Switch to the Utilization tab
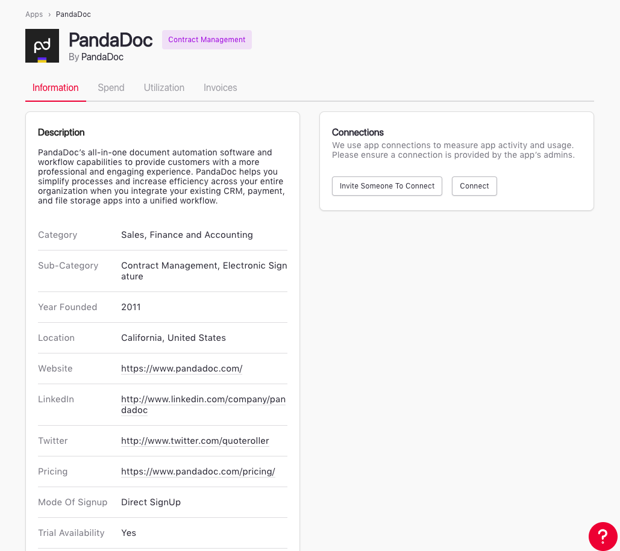The width and height of the screenshot is (620, 551). click(x=164, y=88)
